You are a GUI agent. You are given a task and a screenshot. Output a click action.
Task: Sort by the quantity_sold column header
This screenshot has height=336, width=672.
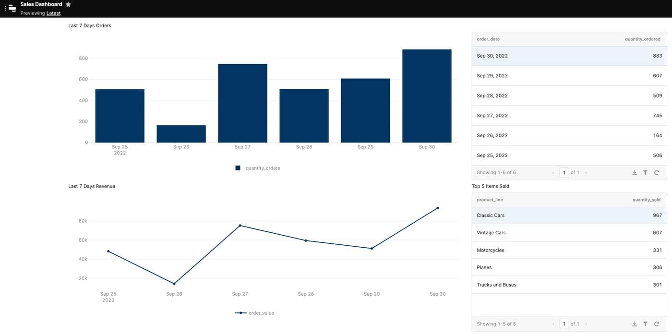(646, 200)
